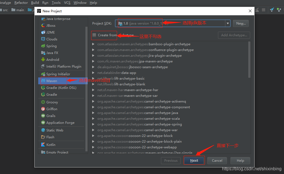Expand the jira-plugin-archetype entry
Viewport: 284px width, 174px height.
93,56
